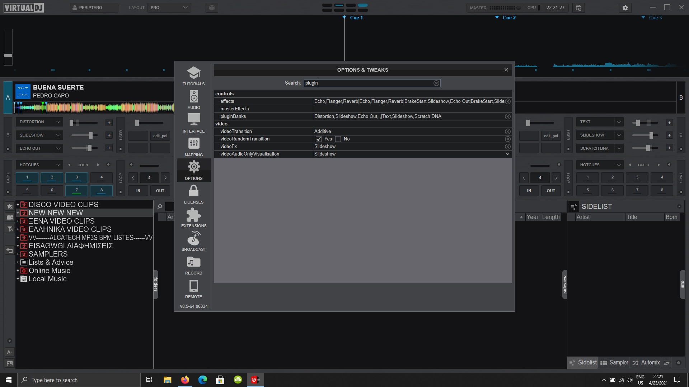Open Firefox from the taskbar
This screenshot has width=689, height=387.
(x=185, y=380)
